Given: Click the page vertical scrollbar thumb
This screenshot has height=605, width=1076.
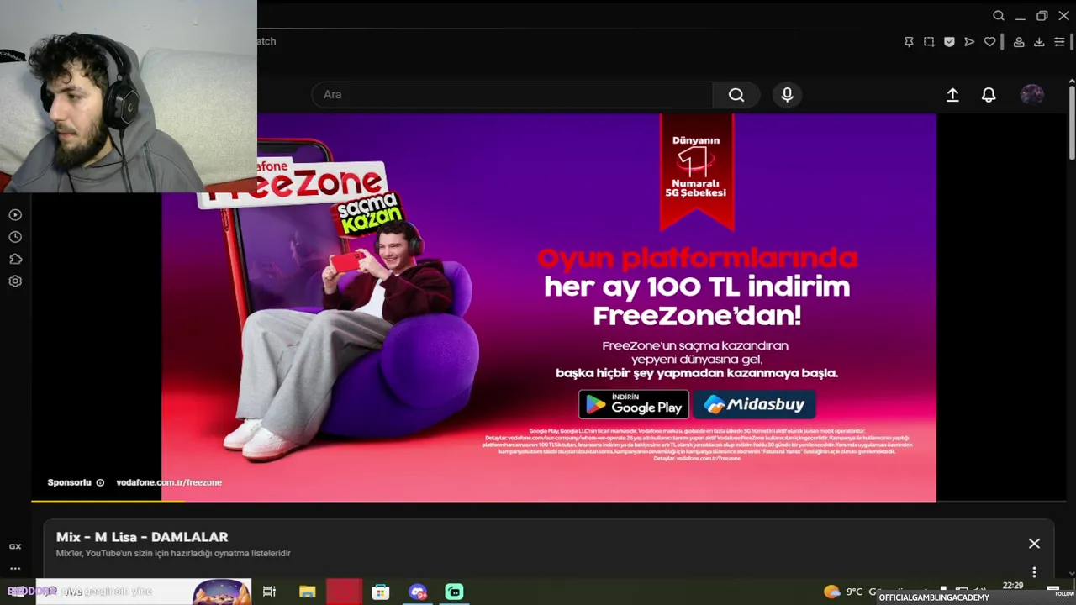Looking at the screenshot, I should tap(1072, 122).
